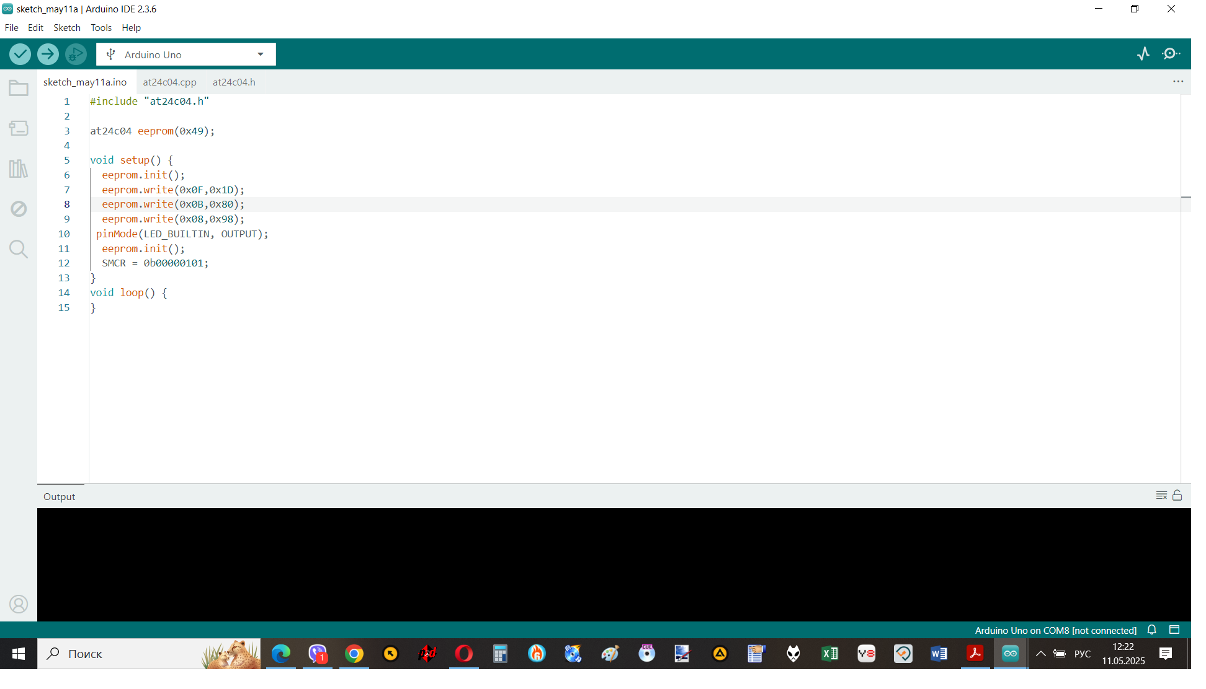
Task: Open the Debug sidebar panel
Action: coord(19,209)
